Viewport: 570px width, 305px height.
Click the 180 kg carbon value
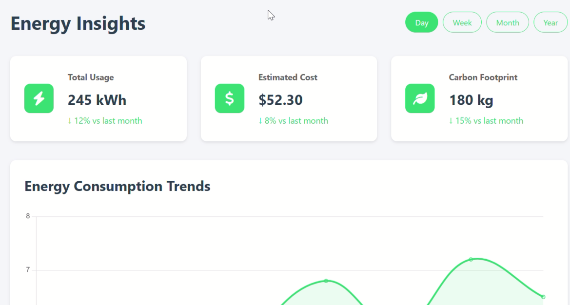(471, 100)
